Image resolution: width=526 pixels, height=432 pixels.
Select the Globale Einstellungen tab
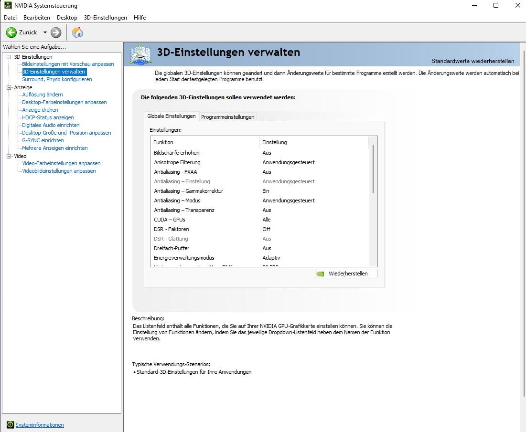[x=172, y=116]
